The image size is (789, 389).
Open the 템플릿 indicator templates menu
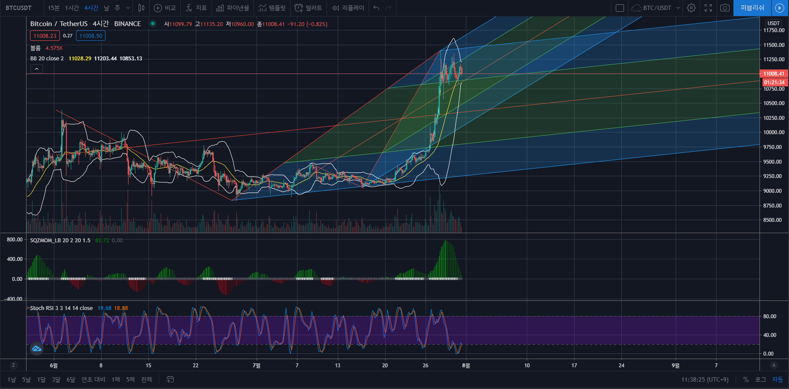pyautogui.click(x=272, y=8)
